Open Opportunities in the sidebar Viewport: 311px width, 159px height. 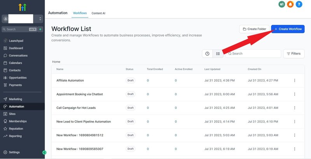[x=17, y=78]
